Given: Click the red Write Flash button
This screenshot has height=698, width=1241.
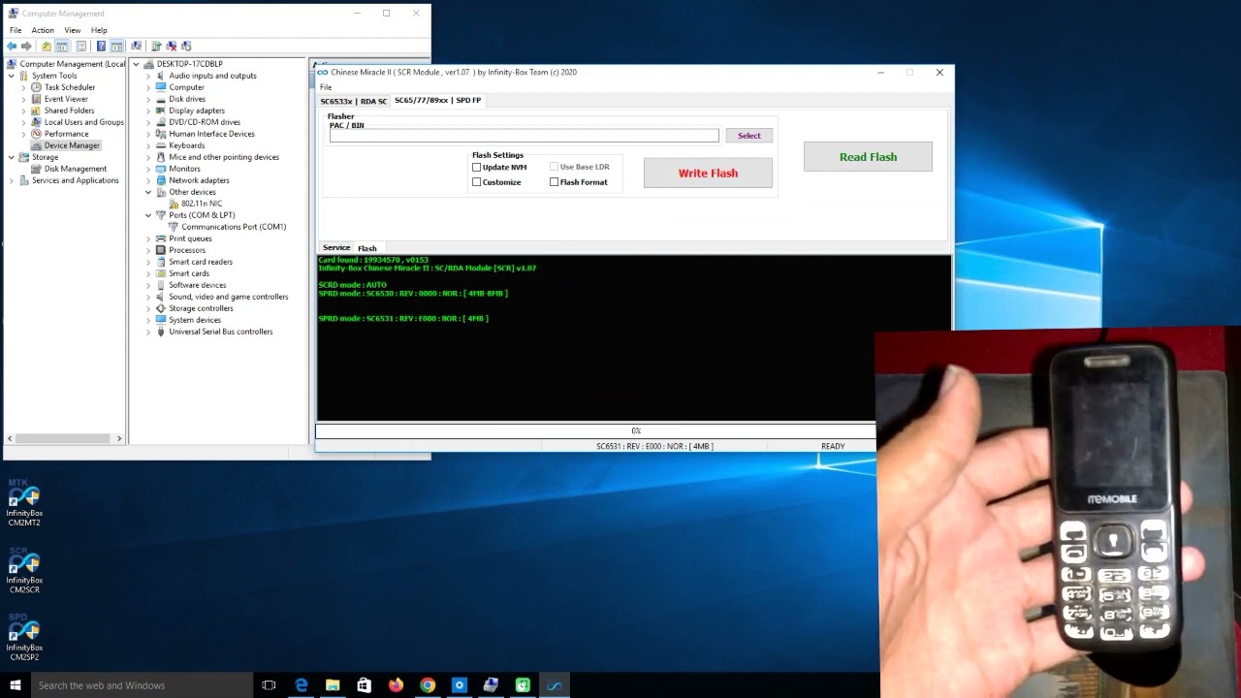Looking at the screenshot, I should [x=708, y=173].
